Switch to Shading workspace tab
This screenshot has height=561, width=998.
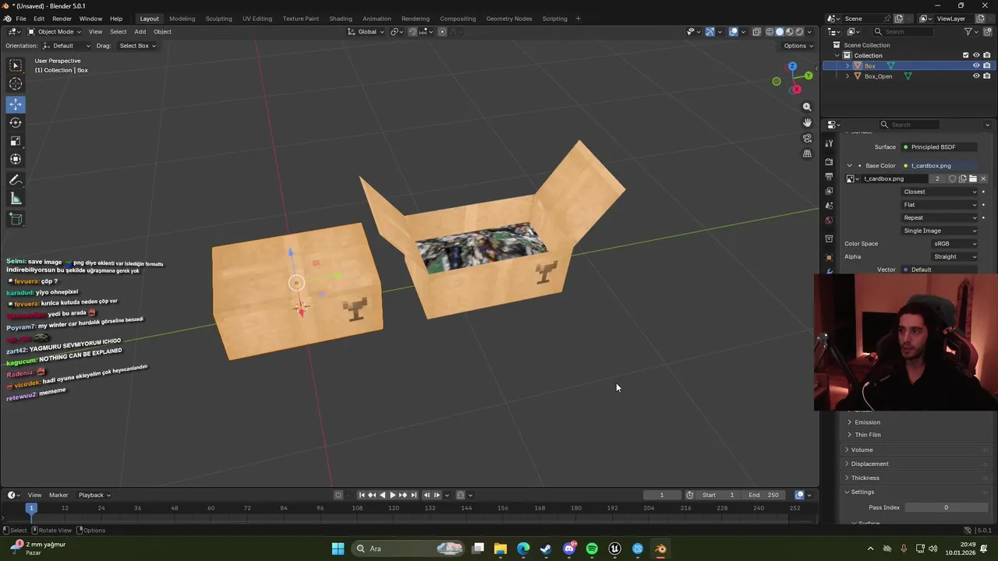pyautogui.click(x=341, y=19)
